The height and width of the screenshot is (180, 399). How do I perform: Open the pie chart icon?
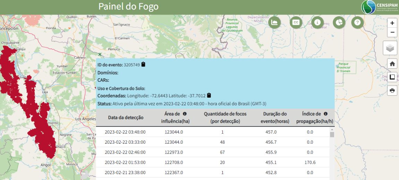pyautogui.click(x=339, y=22)
